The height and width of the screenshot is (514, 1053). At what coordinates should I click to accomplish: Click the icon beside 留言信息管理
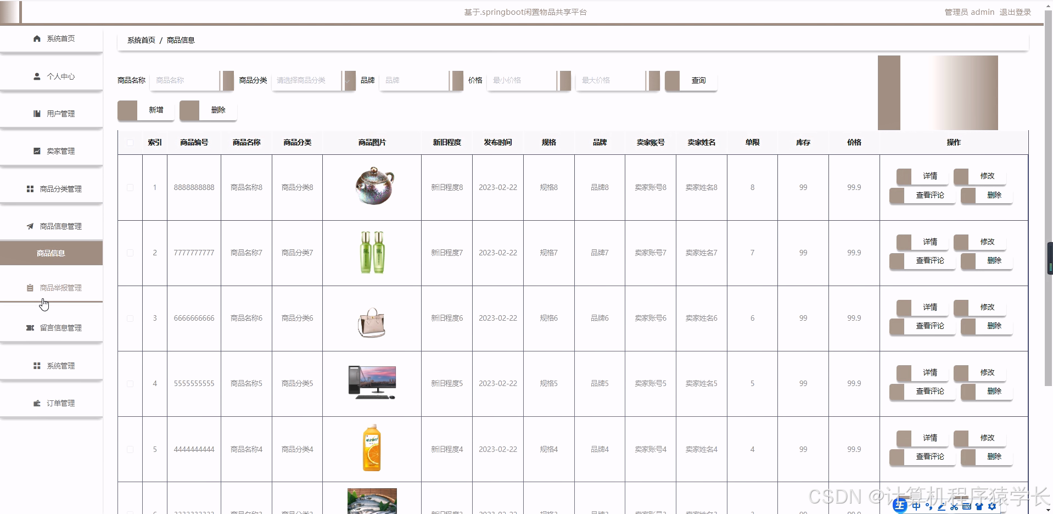[x=30, y=328]
